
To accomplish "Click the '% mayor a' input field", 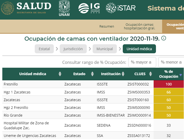I will tap(142, 62).
